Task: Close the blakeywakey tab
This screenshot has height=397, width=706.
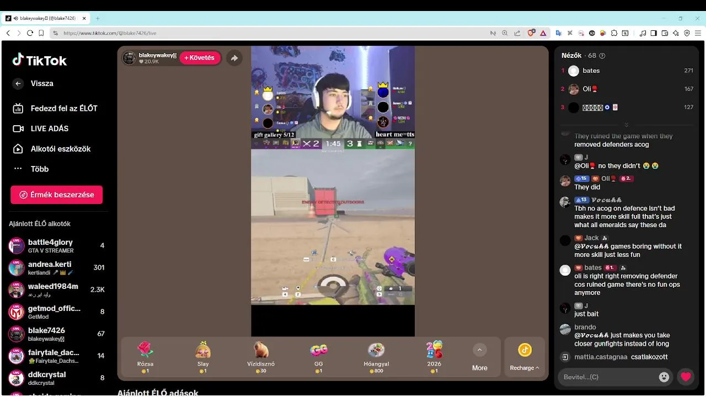Action: pyautogui.click(x=84, y=18)
